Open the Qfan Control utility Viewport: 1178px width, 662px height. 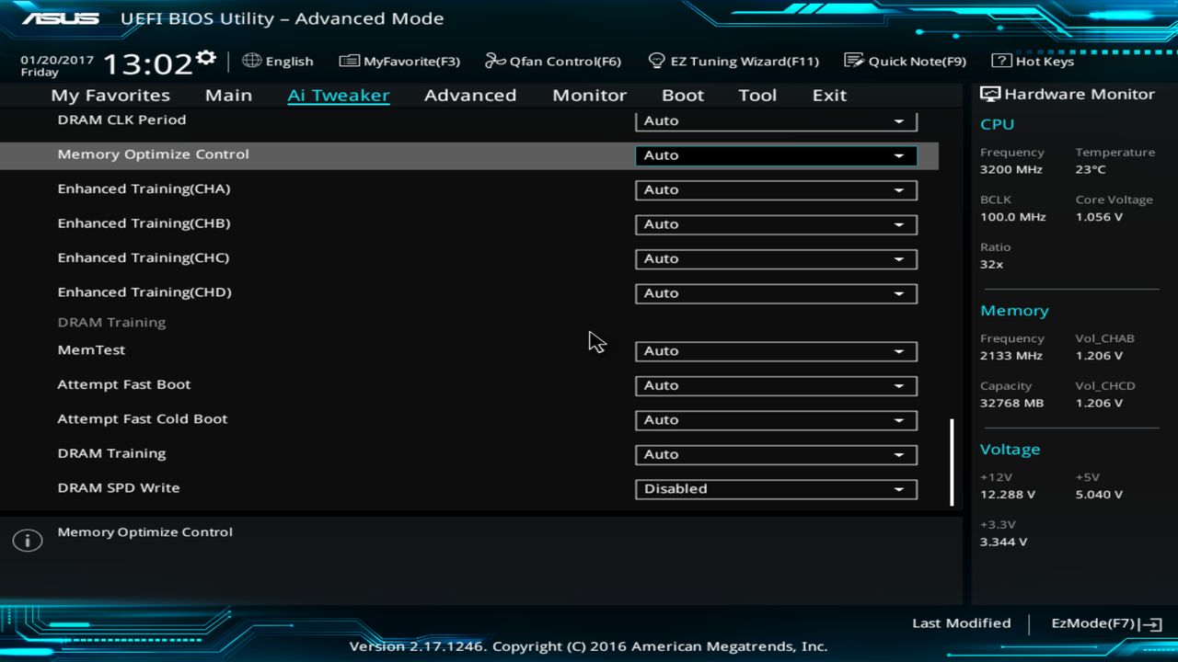pyautogui.click(x=553, y=61)
